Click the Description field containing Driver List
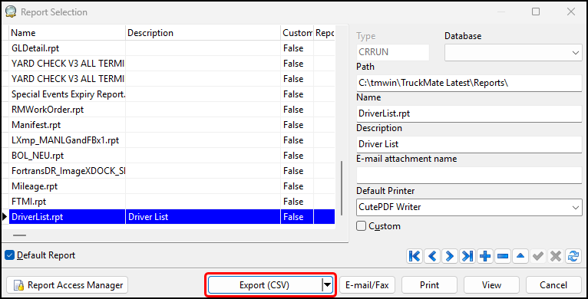 pos(469,144)
